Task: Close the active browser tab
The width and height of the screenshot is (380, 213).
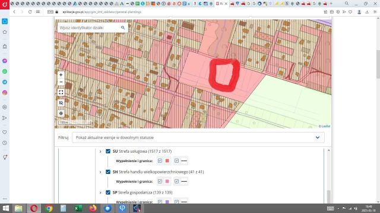Action: click(226, 4)
